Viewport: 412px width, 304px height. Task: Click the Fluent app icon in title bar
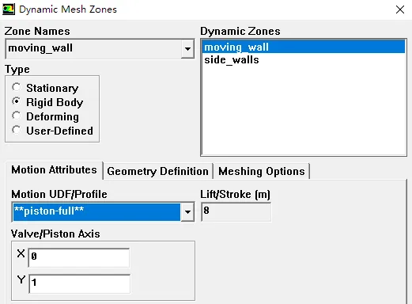[9, 9]
